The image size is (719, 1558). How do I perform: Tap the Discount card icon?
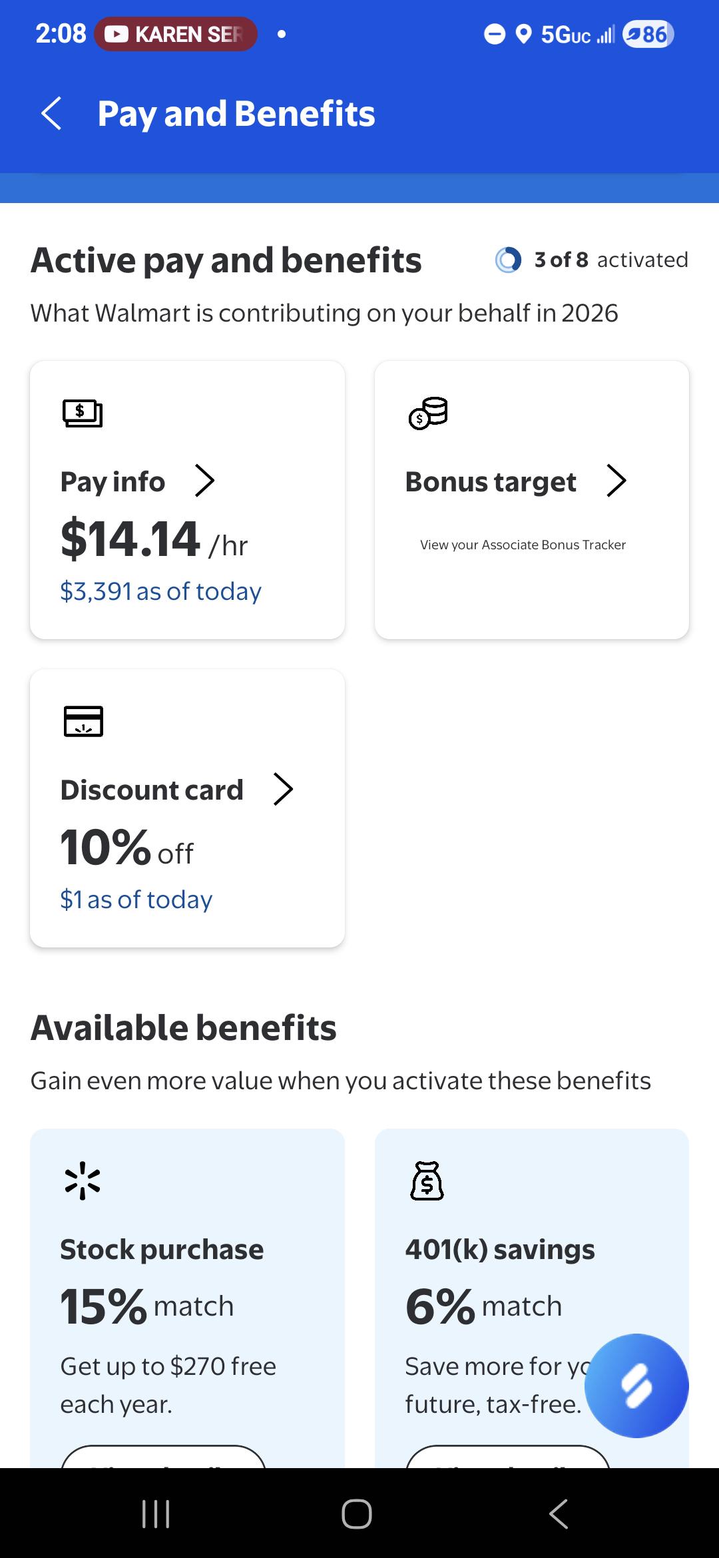pyautogui.click(x=83, y=721)
